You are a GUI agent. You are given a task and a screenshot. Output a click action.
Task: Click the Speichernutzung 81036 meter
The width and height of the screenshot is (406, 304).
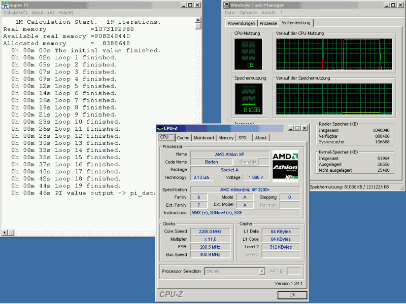249,99
